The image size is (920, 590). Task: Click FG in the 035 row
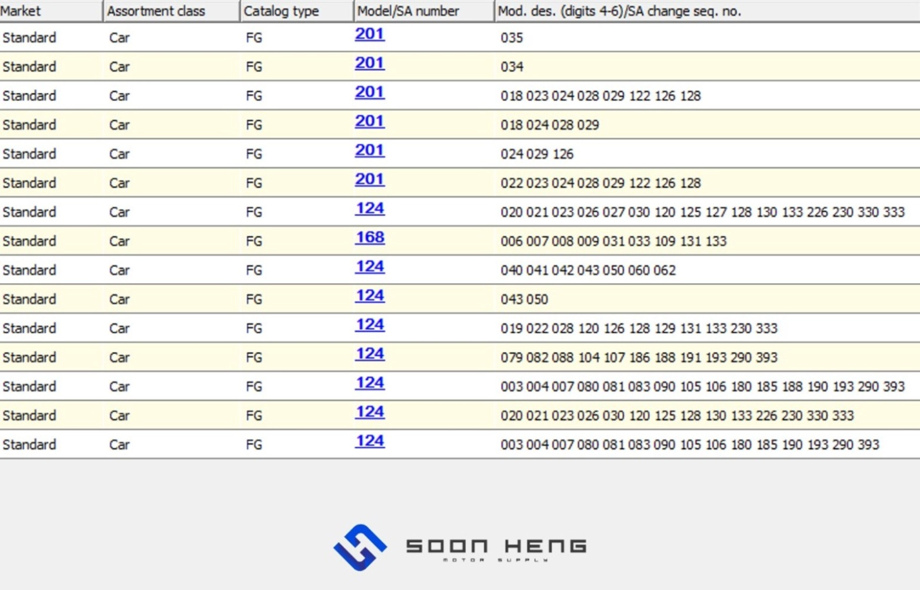(x=254, y=38)
